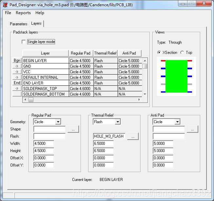Image resolution: width=214 pixels, height=201 pixels.
Task: Enable Single layer mode checkbox
Action: click(x=24, y=42)
